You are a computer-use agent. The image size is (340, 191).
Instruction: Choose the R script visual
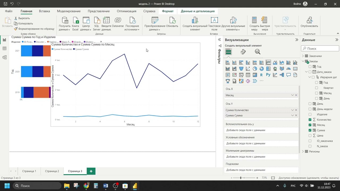click(261, 75)
